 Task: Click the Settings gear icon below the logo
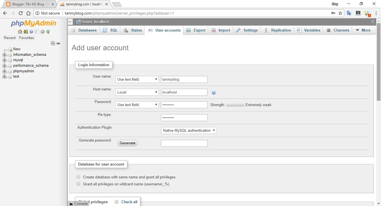[x=42, y=32]
